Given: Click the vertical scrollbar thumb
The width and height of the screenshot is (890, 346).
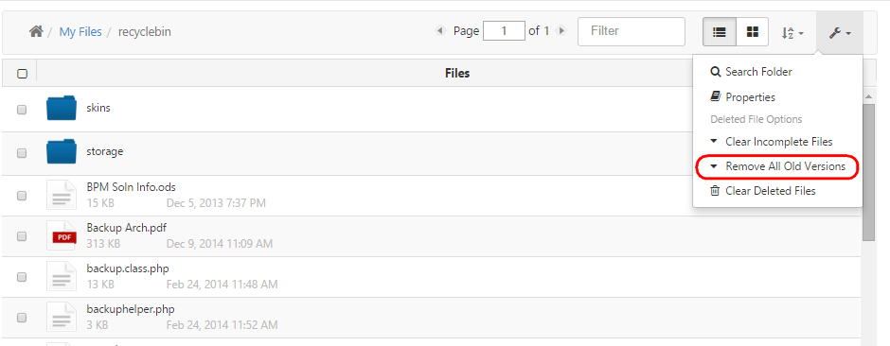Looking at the screenshot, I should click(x=868, y=172).
